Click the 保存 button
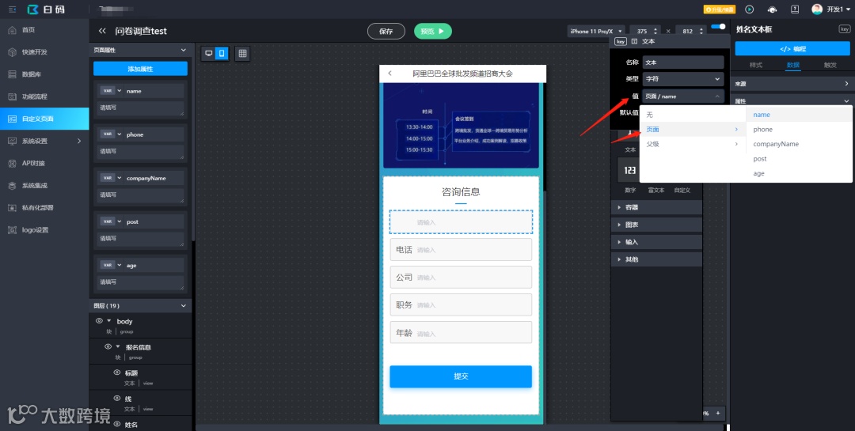 click(x=386, y=31)
